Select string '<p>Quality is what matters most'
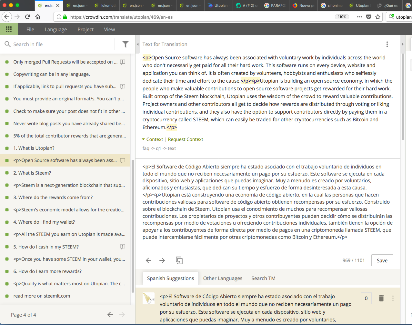Screen dimensions: 412x325 (x=65, y=284)
